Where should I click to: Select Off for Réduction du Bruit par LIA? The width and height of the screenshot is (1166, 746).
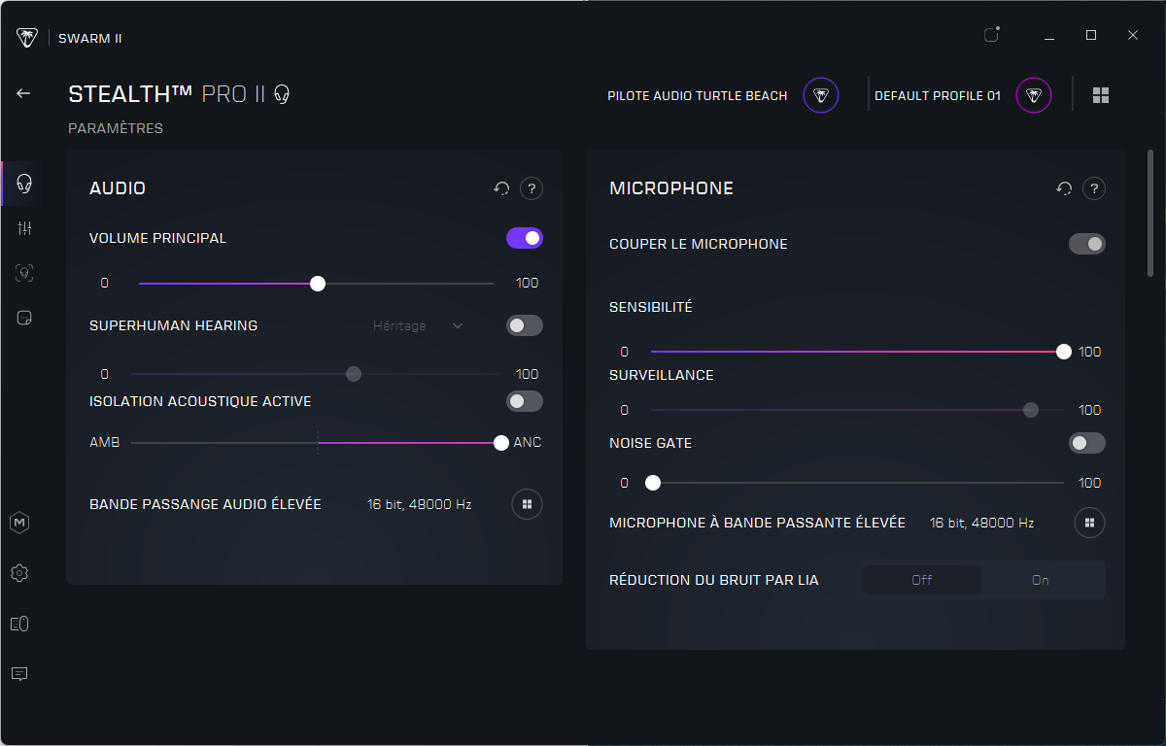tap(922, 580)
